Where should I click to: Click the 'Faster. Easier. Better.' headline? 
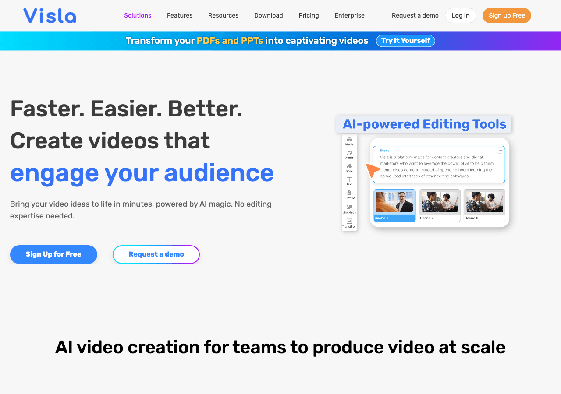pos(126,109)
